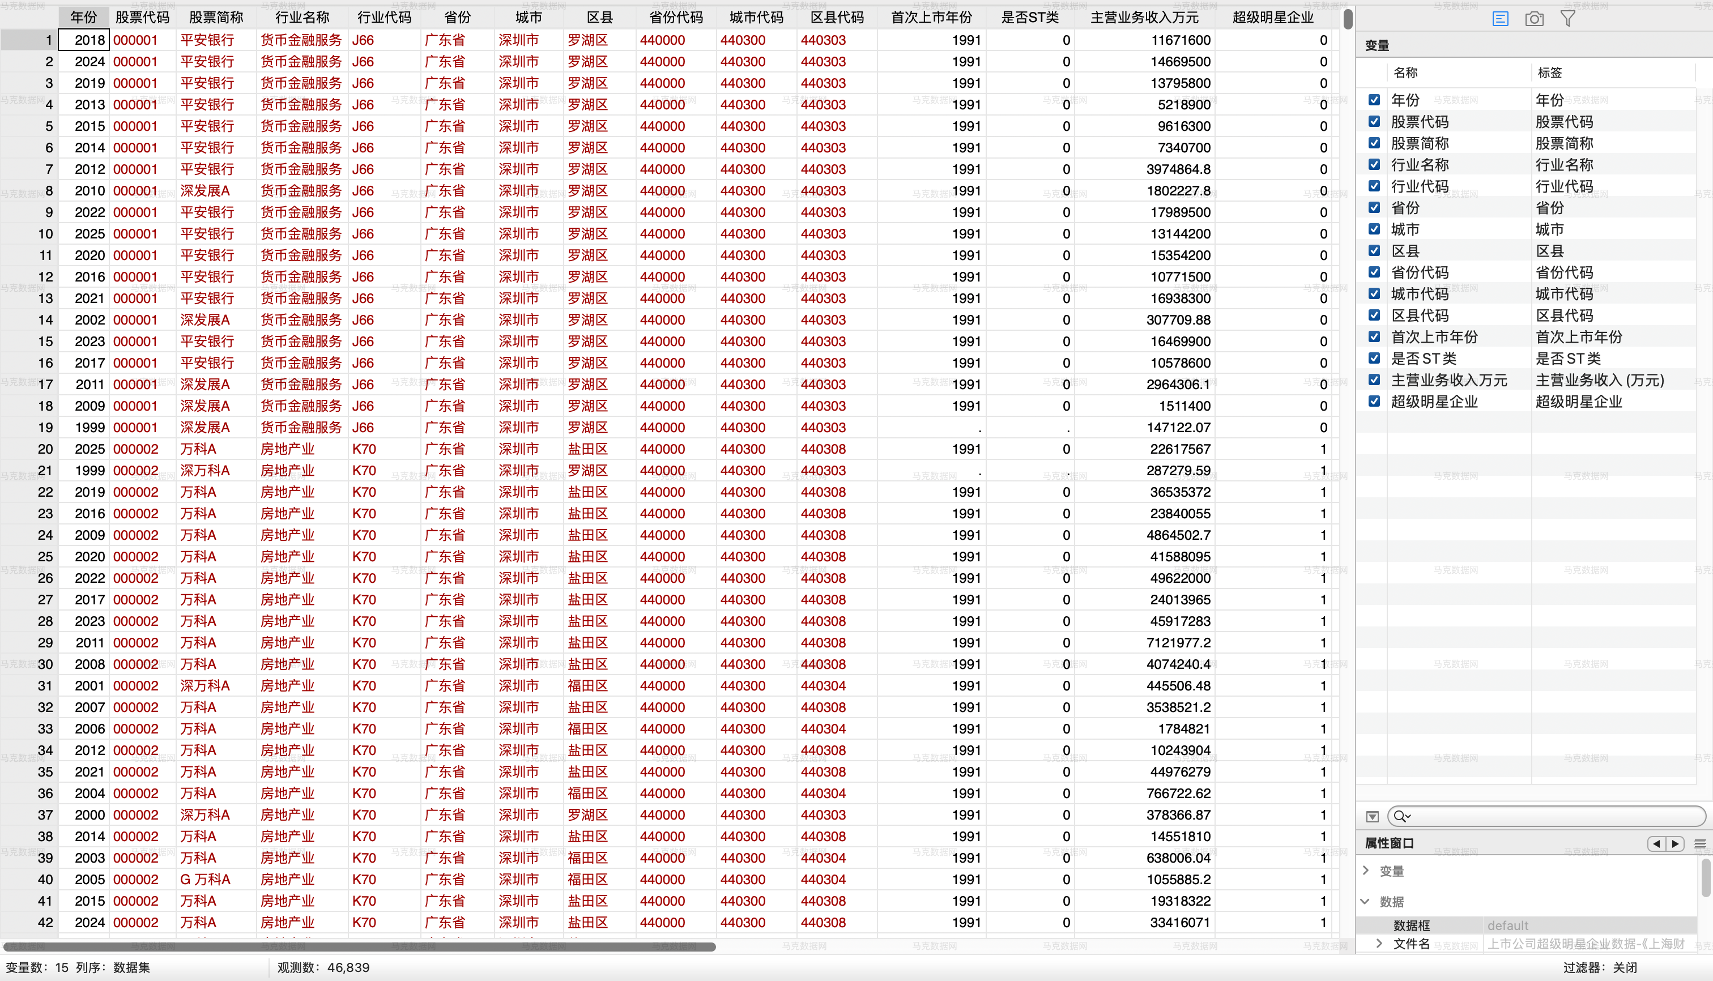Viewport: 1713px width, 981px height.
Task: Click the 主营业务收入万元 column header
Action: click(x=1144, y=18)
